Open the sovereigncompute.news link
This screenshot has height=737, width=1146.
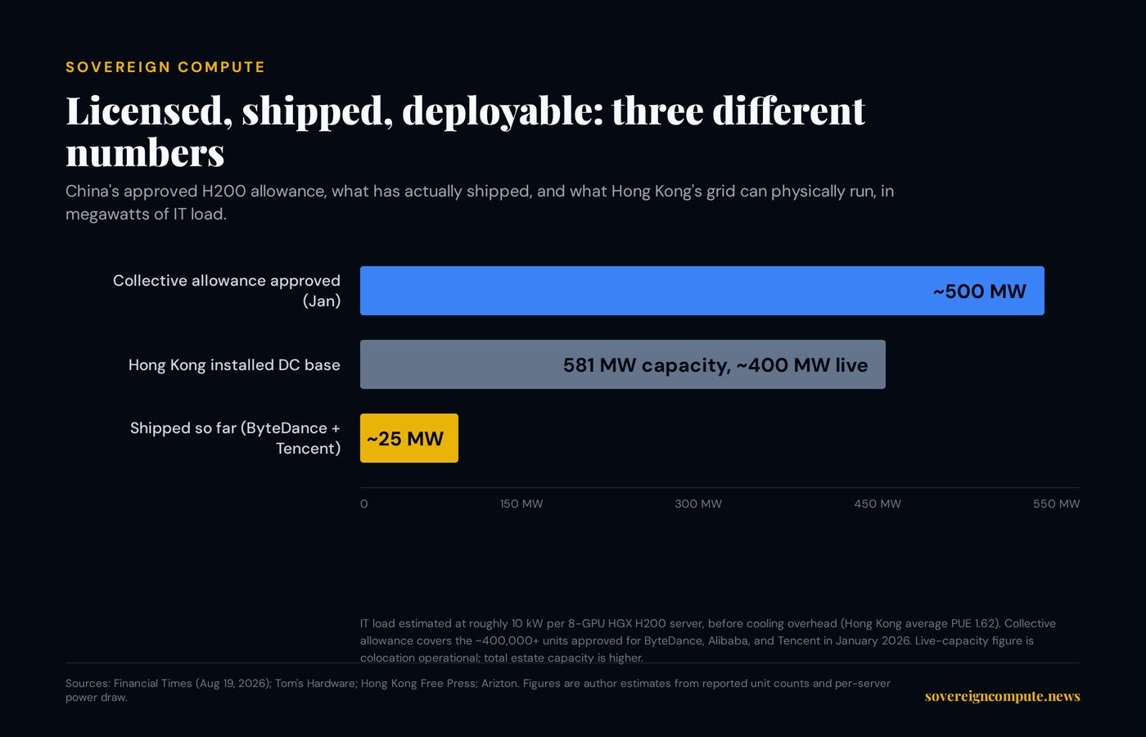[1002, 696]
